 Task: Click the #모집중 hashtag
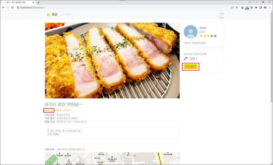(49, 110)
